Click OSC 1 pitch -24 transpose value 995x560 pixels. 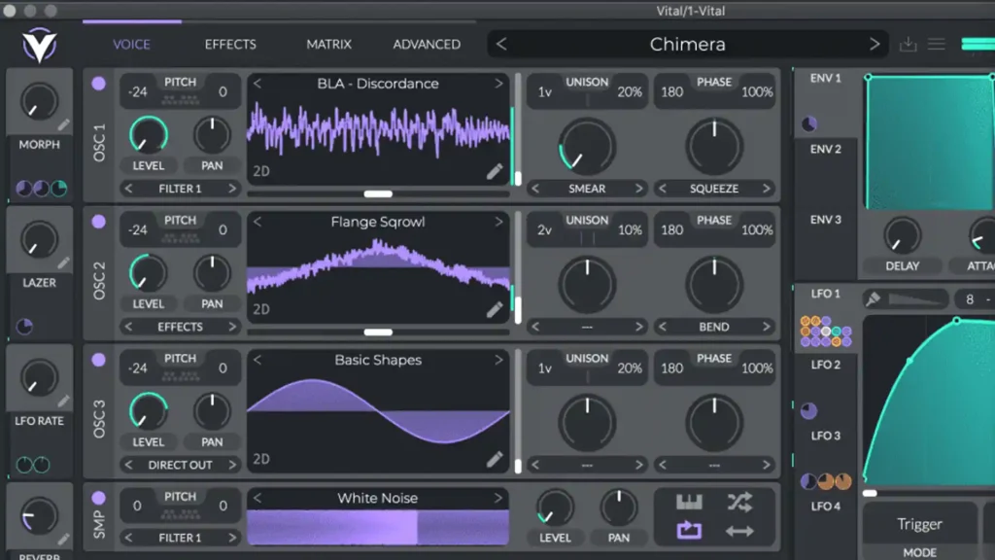click(137, 92)
